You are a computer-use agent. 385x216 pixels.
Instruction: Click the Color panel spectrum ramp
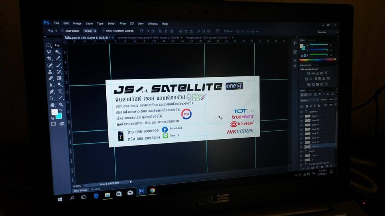click(318, 60)
